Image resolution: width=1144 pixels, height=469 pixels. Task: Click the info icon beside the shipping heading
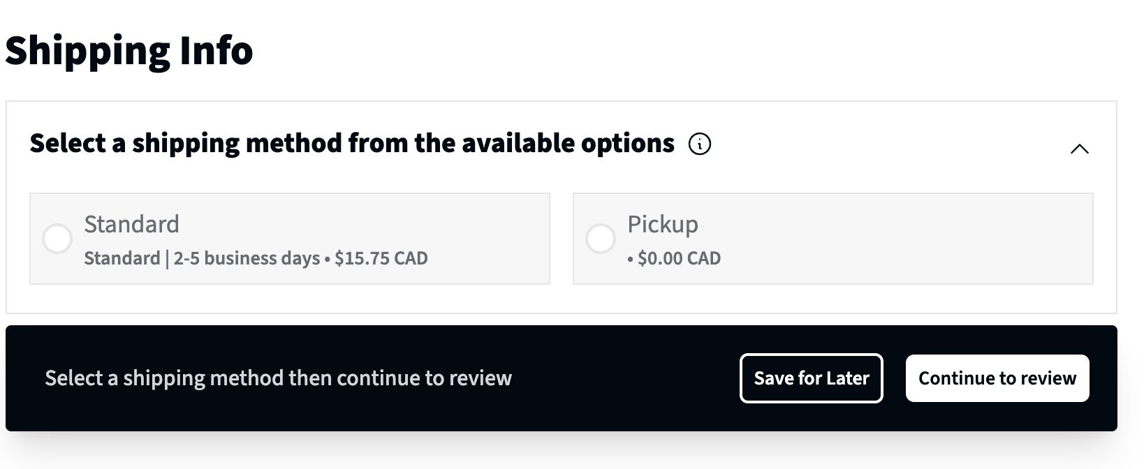tap(700, 143)
